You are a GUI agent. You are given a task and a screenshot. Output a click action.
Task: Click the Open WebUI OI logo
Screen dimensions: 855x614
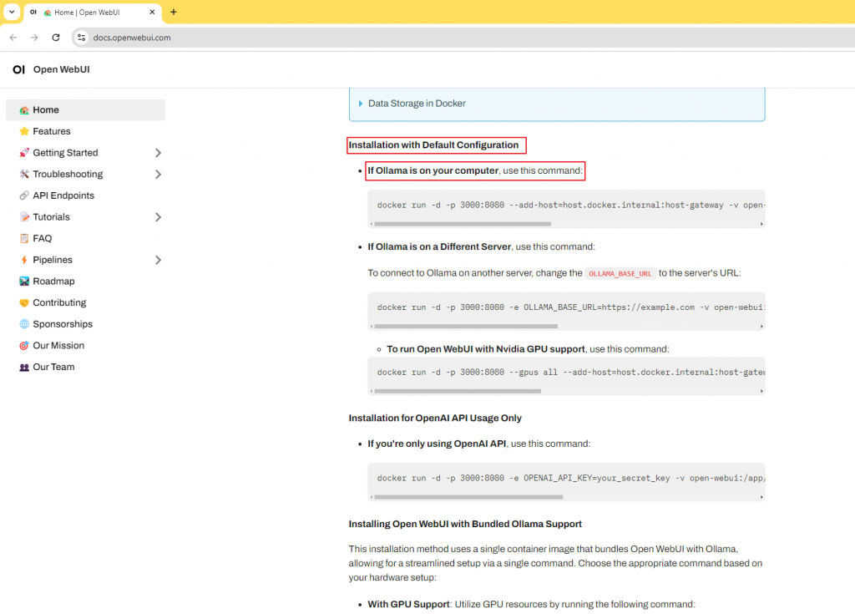pos(18,69)
